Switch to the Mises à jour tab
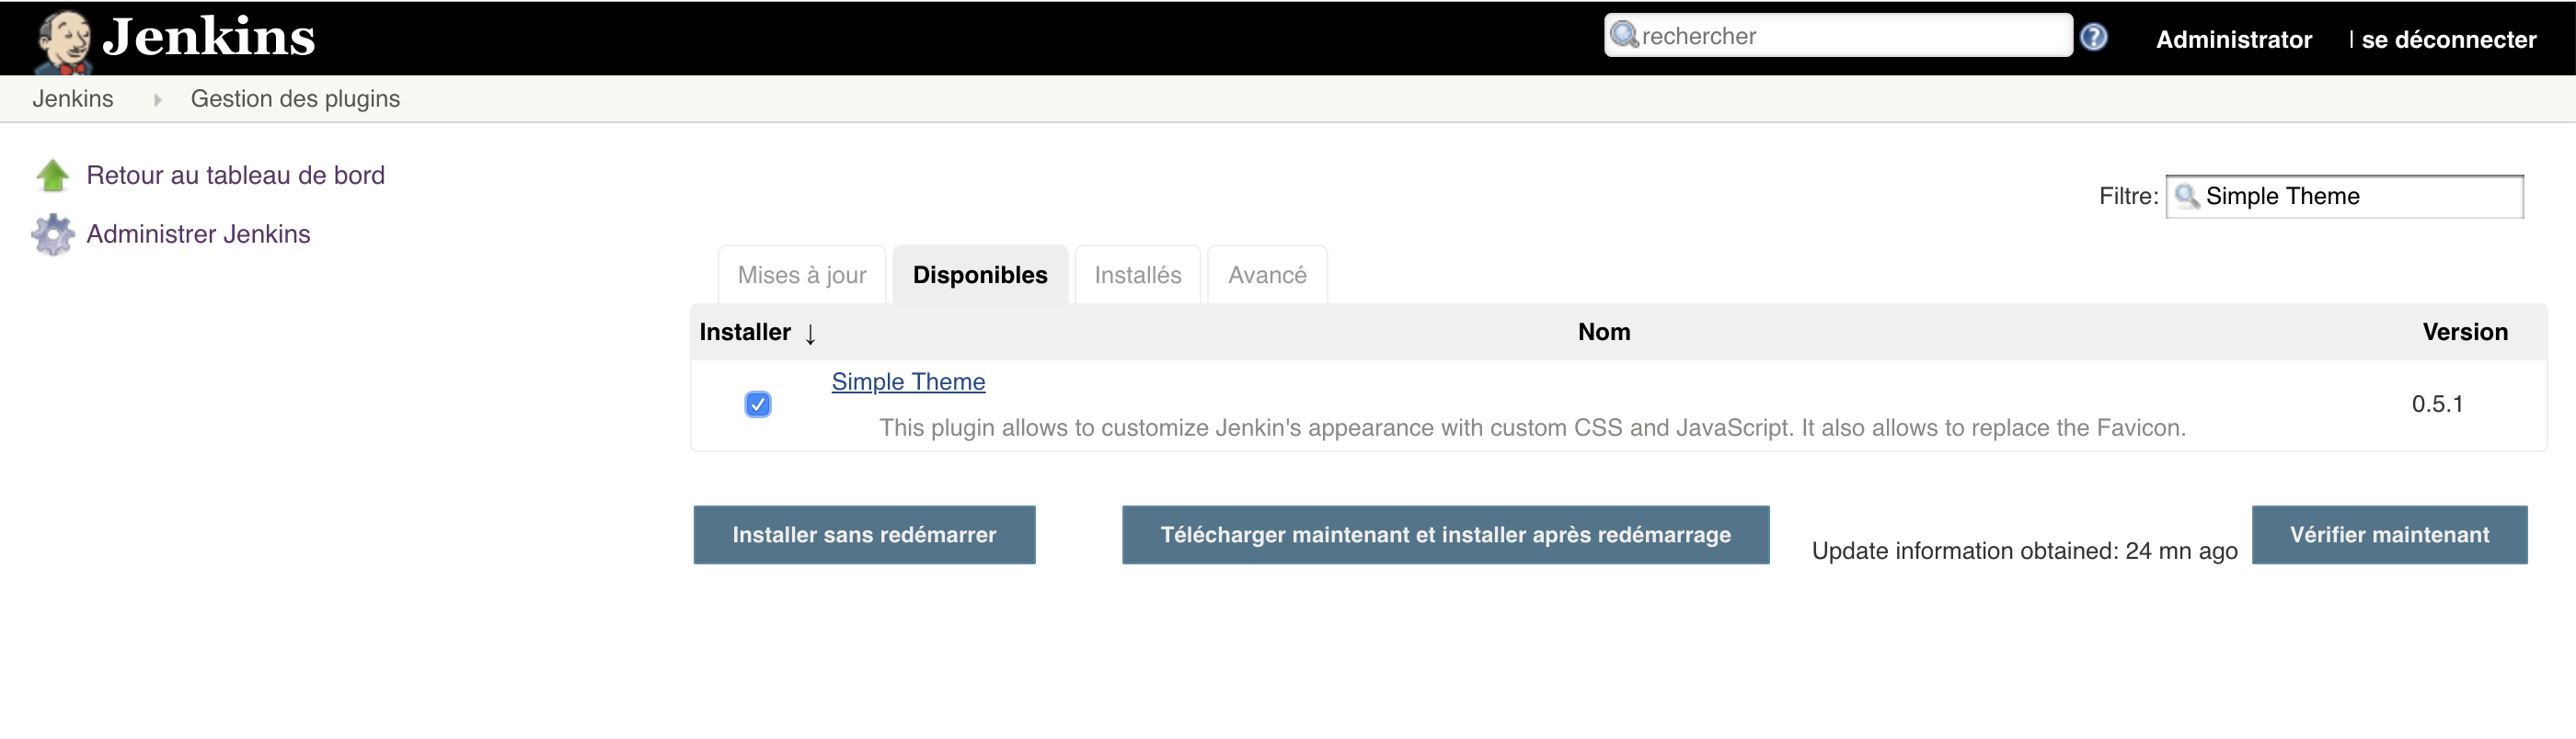Screen dimensions: 2576x739 pyautogui.click(x=801, y=275)
